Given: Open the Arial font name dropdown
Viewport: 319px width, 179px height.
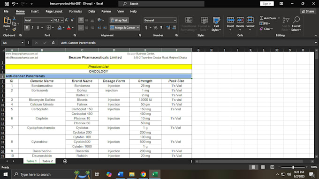Looking at the screenshot, I should (x=51, y=20).
